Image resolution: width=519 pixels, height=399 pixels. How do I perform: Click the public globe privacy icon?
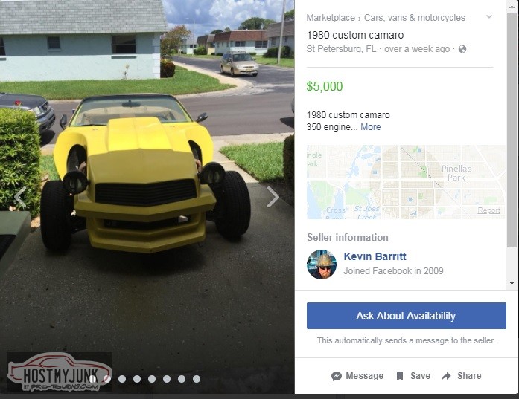click(462, 49)
